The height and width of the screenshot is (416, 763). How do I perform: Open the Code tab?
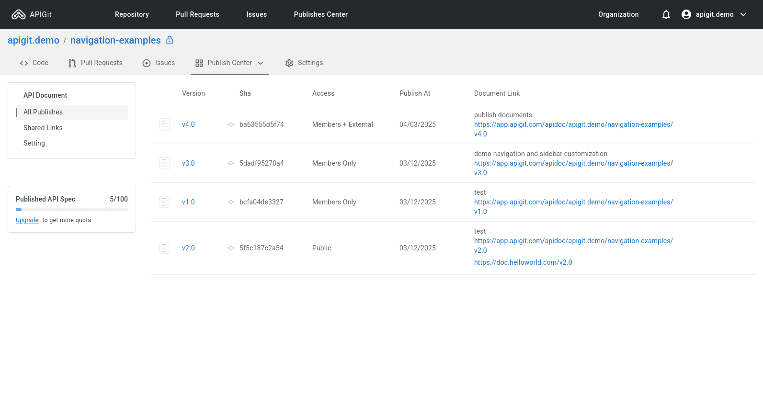pyautogui.click(x=34, y=63)
